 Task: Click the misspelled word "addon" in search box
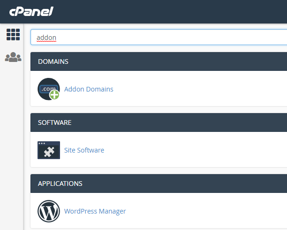click(x=46, y=38)
